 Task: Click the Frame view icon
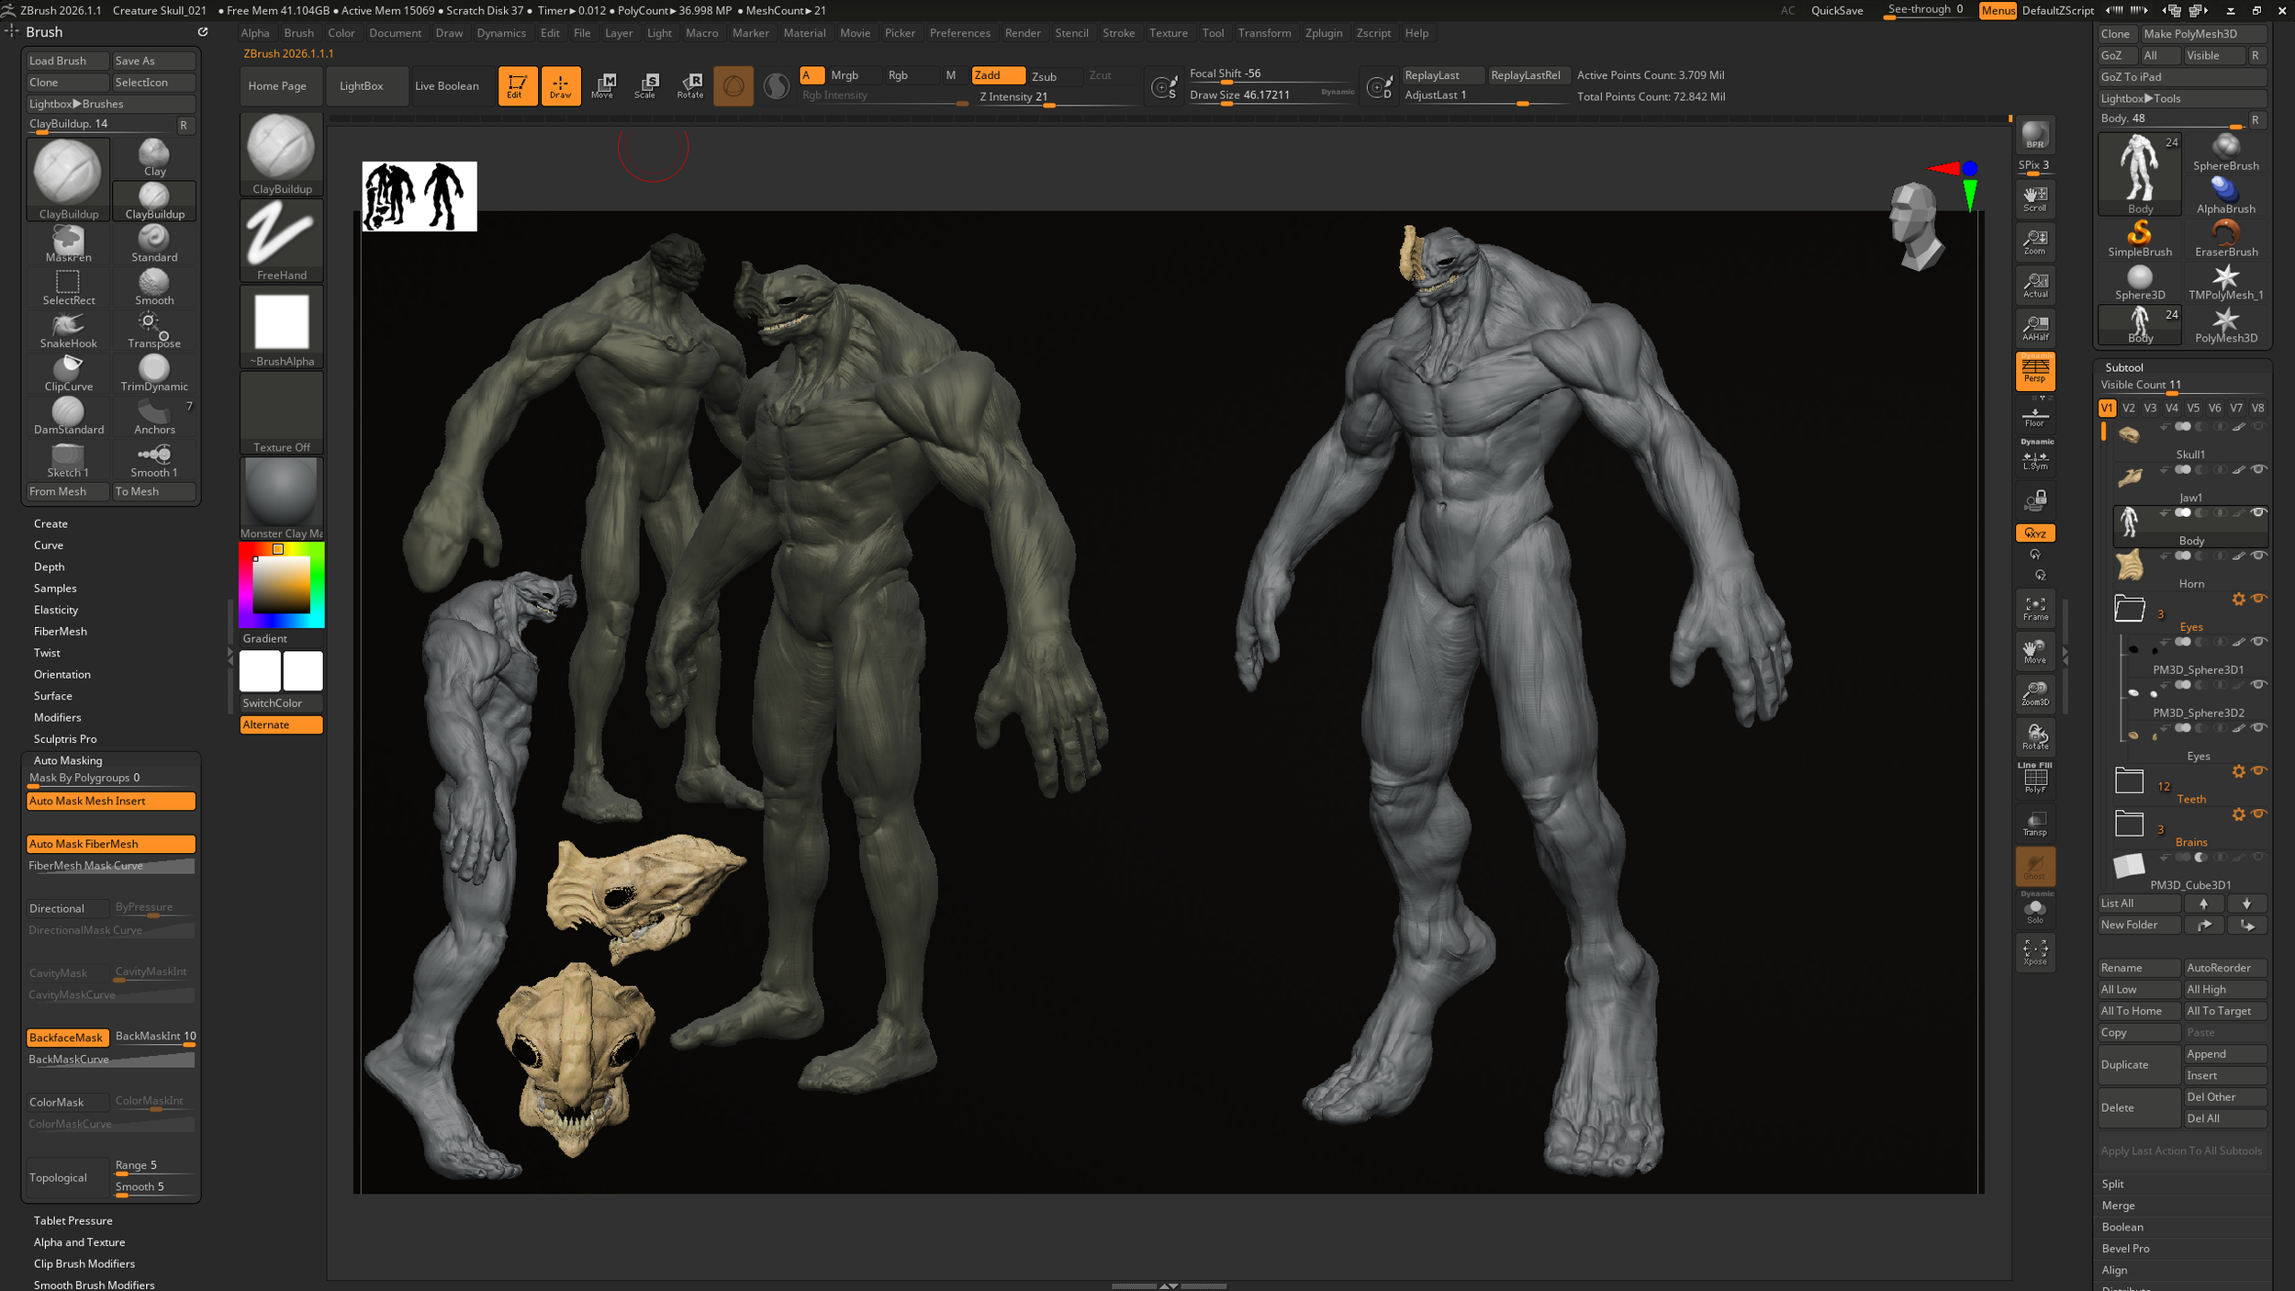coord(2034,609)
